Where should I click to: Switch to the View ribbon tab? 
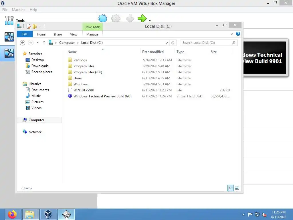(74, 34)
